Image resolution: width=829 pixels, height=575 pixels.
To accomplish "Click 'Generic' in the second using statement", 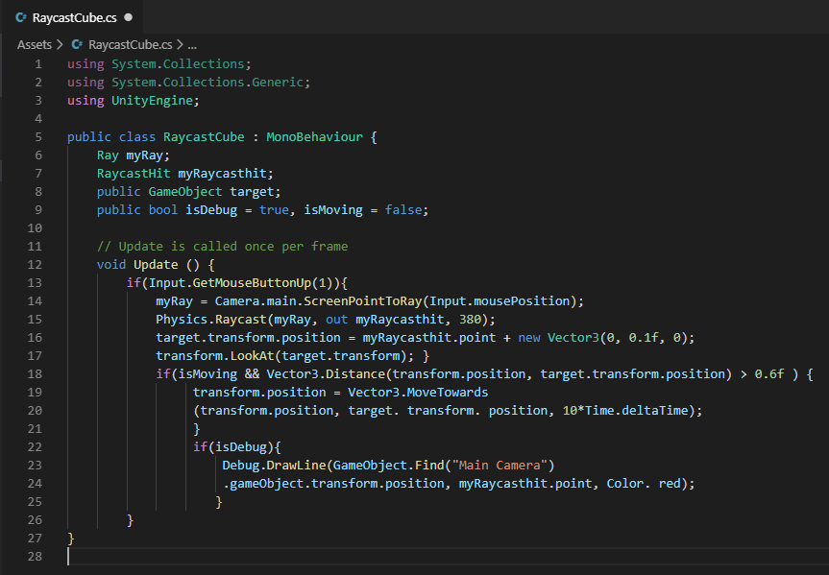I will tap(278, 83).
